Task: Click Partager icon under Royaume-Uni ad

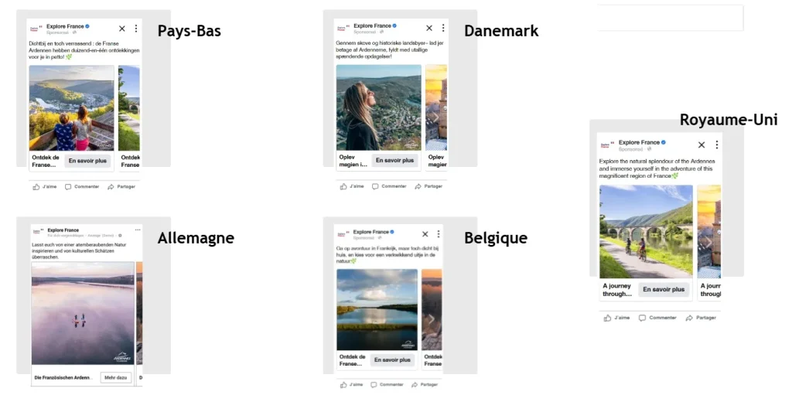Action: tap(689, 318)
